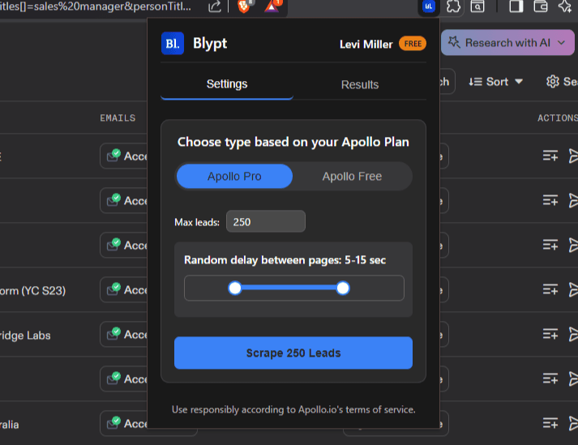The image size is (578, 445).
Task: Click the Access email button in ridge Labs row
Action: coord(124,335)
